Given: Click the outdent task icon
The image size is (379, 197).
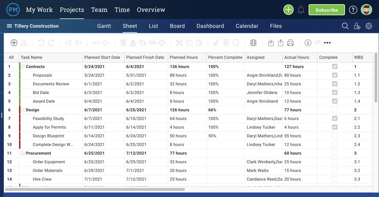Looking at the screenshot, I should pyautogui.click(x=68, y=43).
